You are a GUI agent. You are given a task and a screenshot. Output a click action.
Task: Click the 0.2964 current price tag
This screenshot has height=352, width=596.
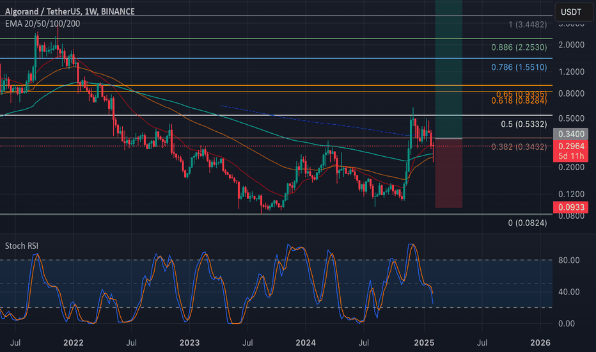571,146
